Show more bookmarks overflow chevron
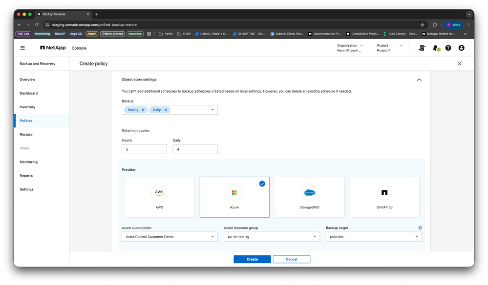The image size is (488, 285). [465, 34]
